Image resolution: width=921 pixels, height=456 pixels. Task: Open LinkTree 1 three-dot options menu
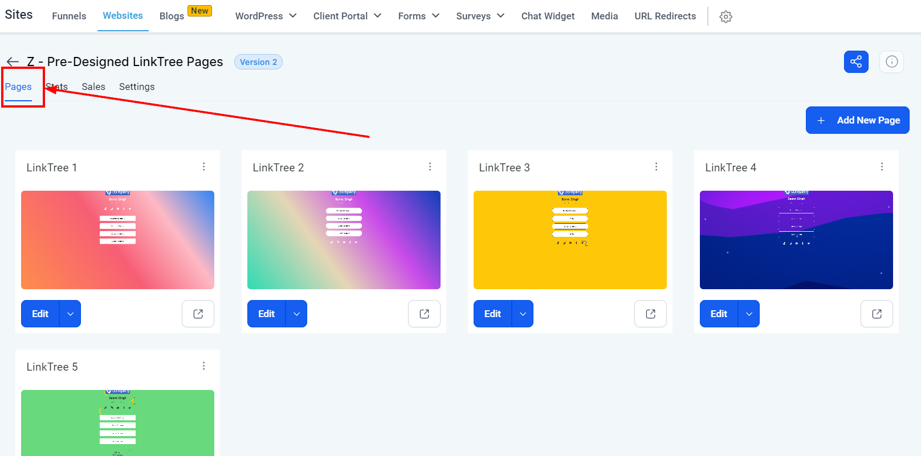coord(203,167)
